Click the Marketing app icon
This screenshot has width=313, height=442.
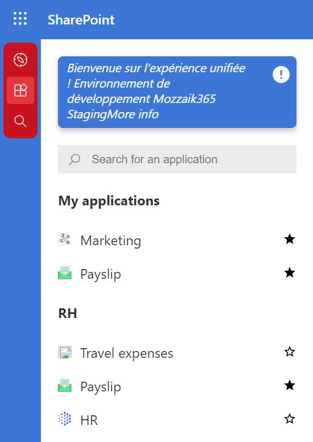click(x=65, y=239)
